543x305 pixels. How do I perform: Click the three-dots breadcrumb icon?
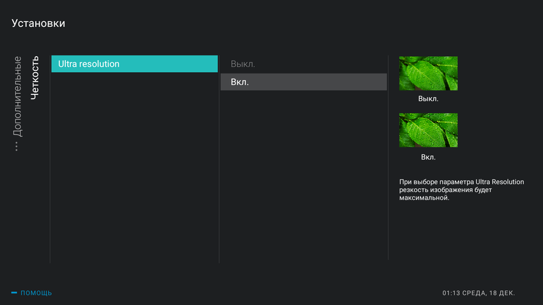[17, 146]
